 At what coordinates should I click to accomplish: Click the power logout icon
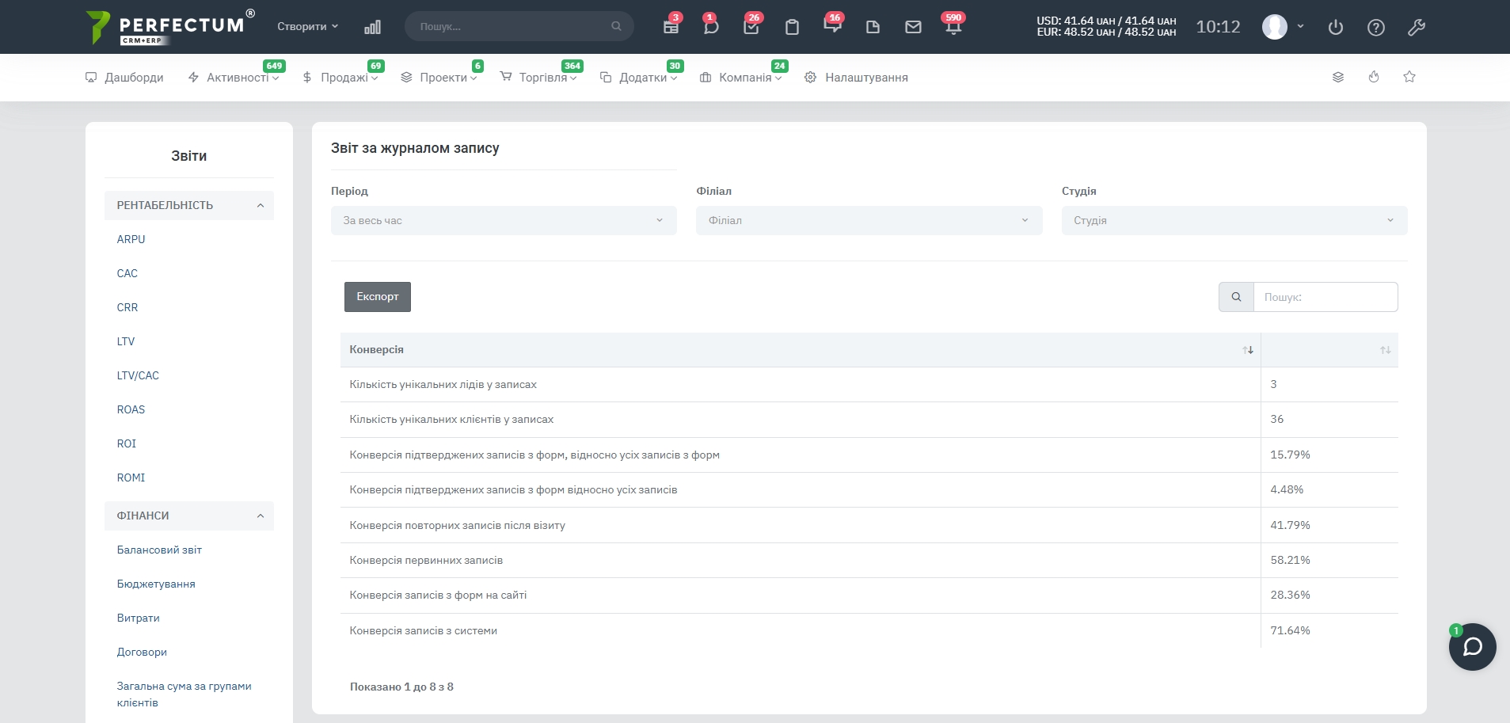[1336, 28]
